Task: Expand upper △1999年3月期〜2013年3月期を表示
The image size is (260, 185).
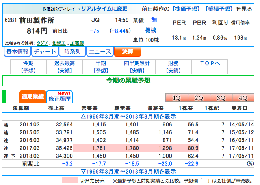Action: point(128,117)
